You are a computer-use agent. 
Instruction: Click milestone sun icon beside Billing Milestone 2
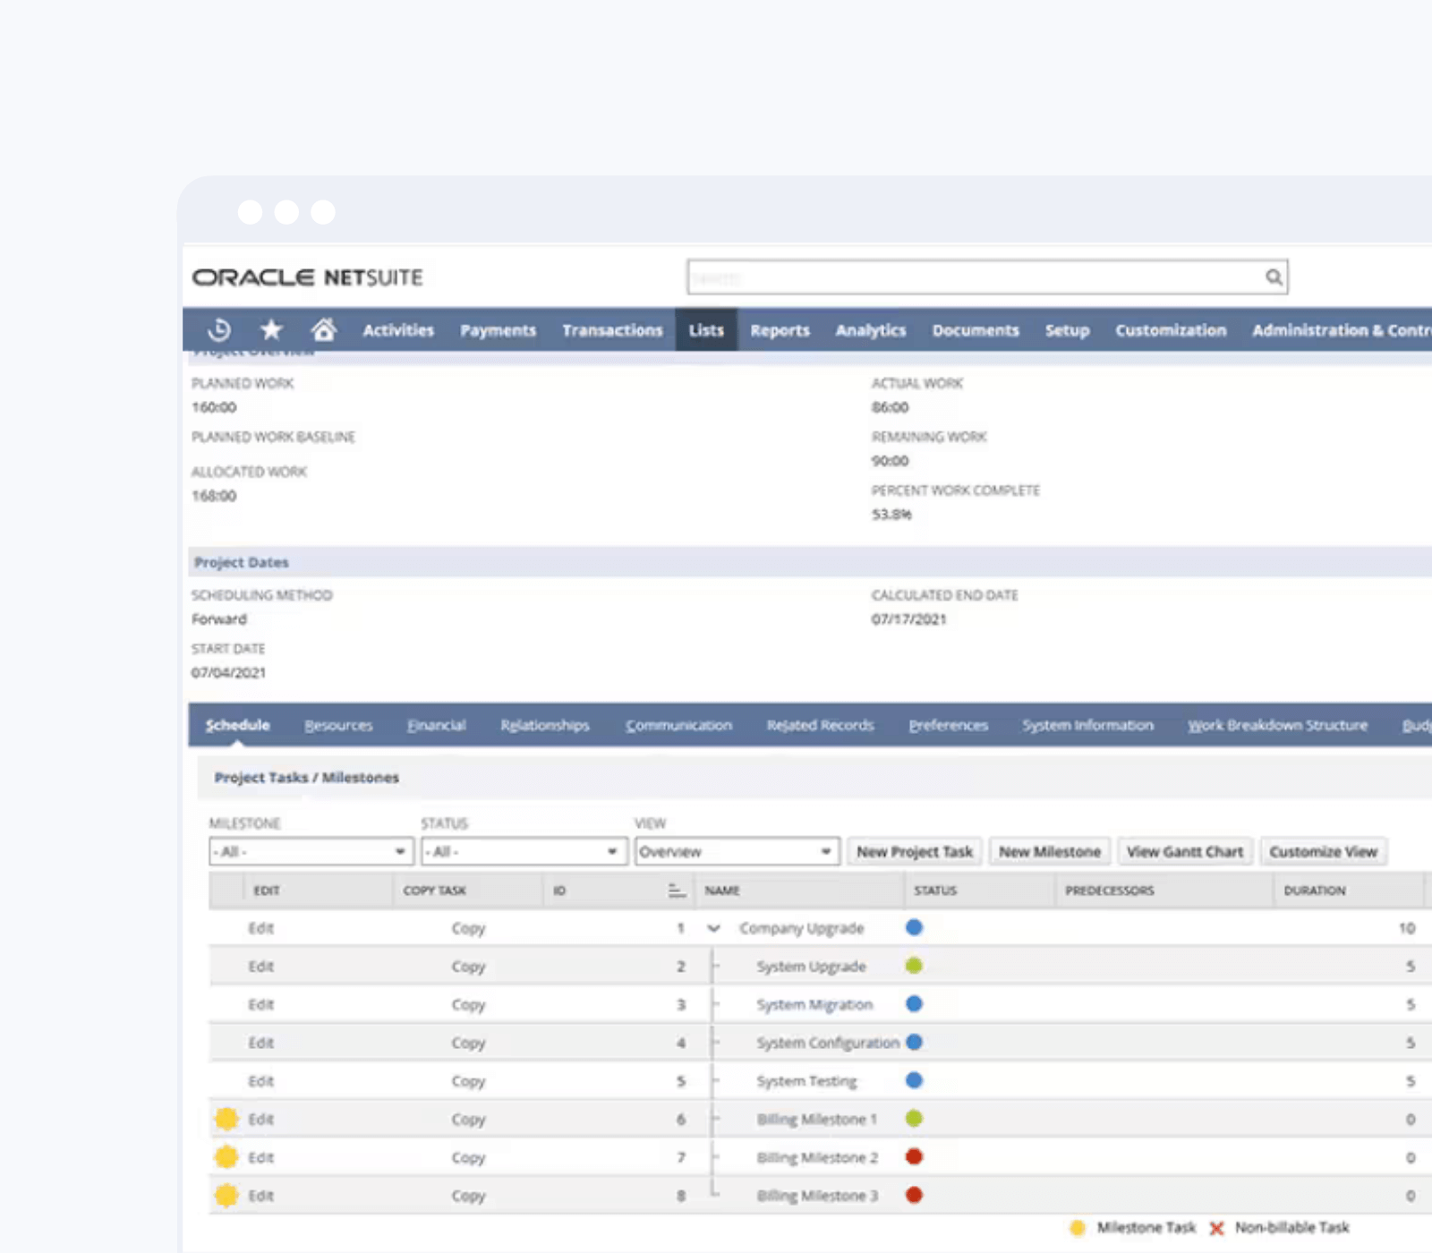(x=226, y=1157)
